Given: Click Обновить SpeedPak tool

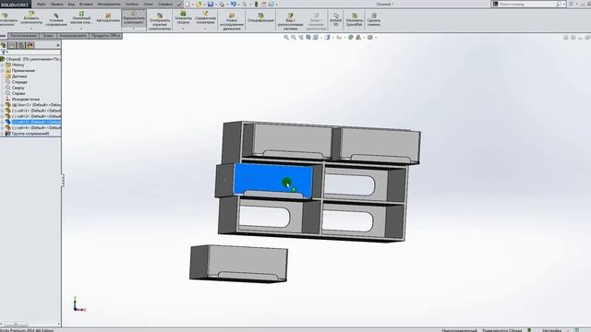Looking at the screenshot, I should 355,19.
